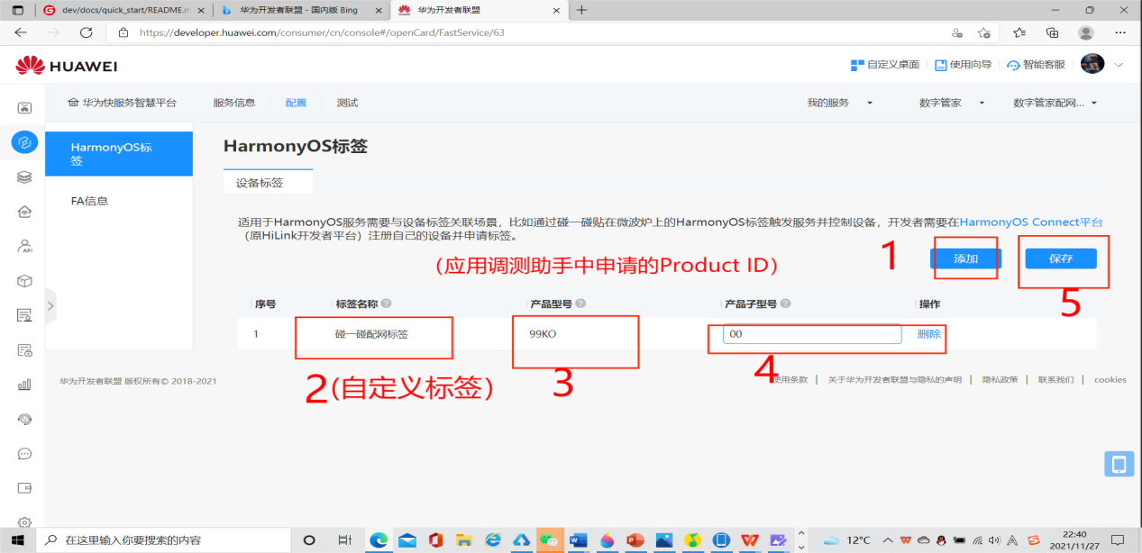1142x553 pixels.
Task: Expand the 数字管家 dropdown
Action: coord(982,104)
